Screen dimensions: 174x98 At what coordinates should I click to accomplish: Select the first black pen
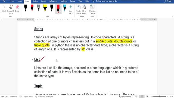[x=26, y=8]
